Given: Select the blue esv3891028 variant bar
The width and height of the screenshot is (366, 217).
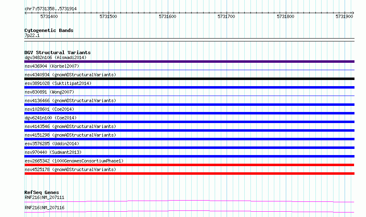Looking at the screenshot, I should click(189, 87).
